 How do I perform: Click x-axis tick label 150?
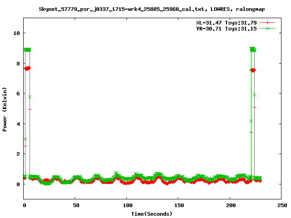[179, 205]
